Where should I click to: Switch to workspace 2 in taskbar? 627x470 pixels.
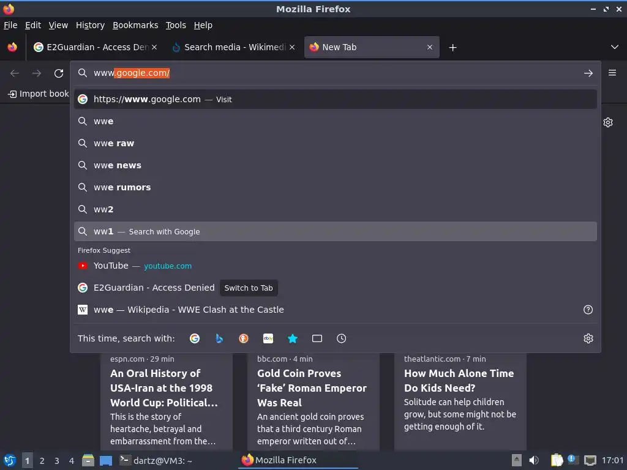coord(42,461)
